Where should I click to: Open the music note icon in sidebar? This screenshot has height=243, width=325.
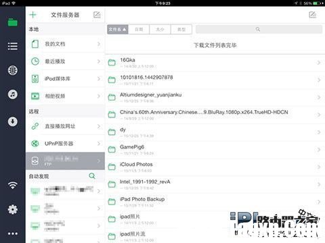click(x=13, y=94)
